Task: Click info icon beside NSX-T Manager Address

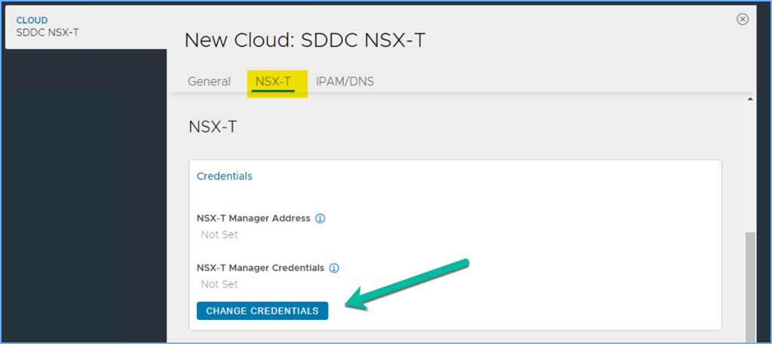Action: pos(320,218)
